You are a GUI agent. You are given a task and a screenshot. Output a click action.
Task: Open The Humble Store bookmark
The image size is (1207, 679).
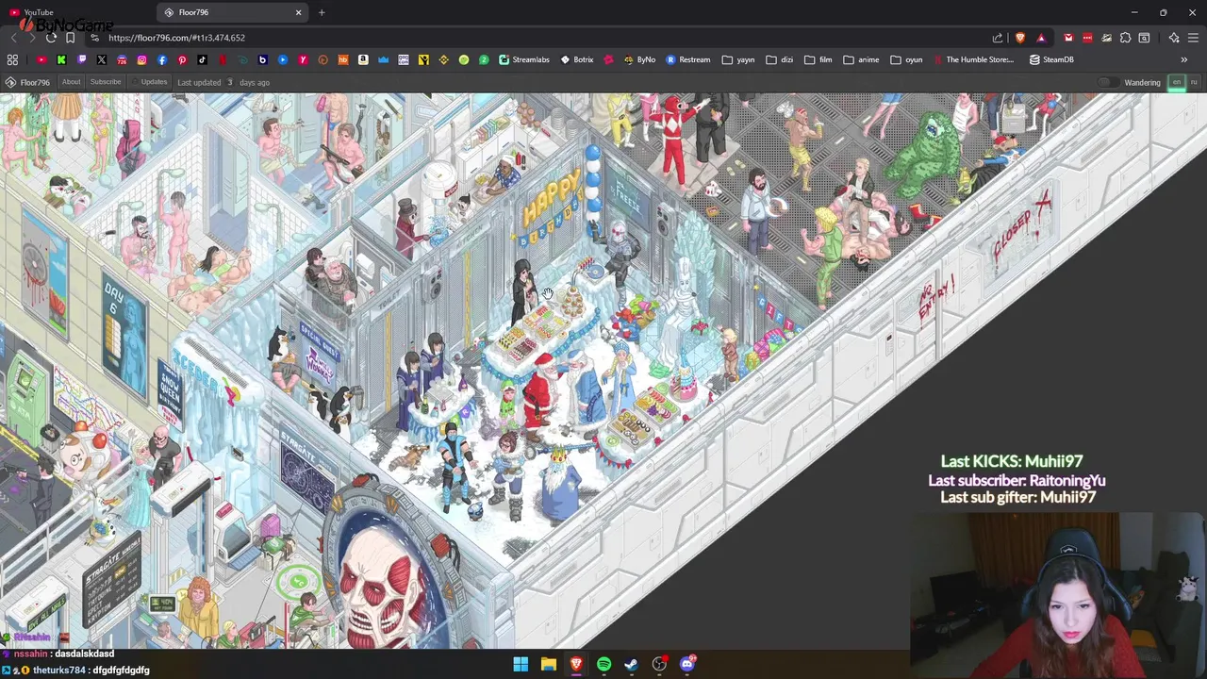tap(974, 59)
